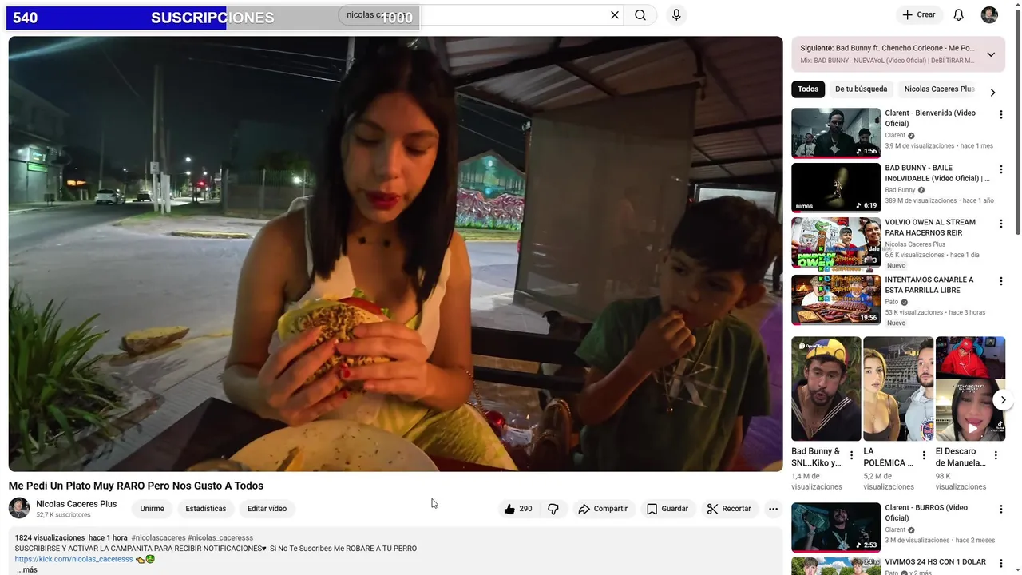Open the account avatar menu
This screenshot has width=1022, height=575.
(989, 14)
